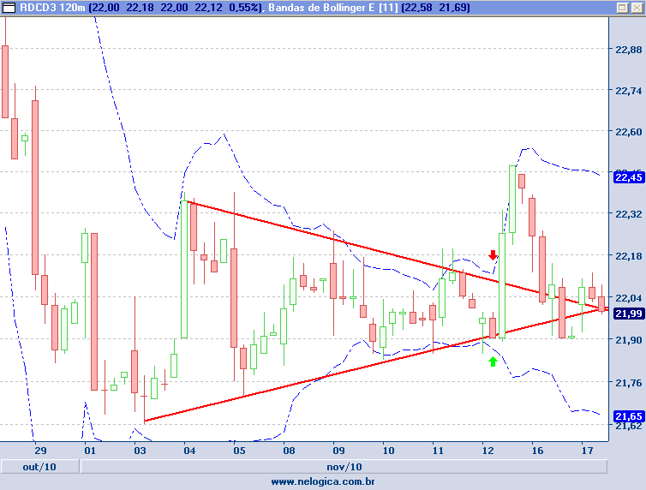Select the out/10 month bar
The width and height of the screenshot is (646, 490).
(39, 466)
